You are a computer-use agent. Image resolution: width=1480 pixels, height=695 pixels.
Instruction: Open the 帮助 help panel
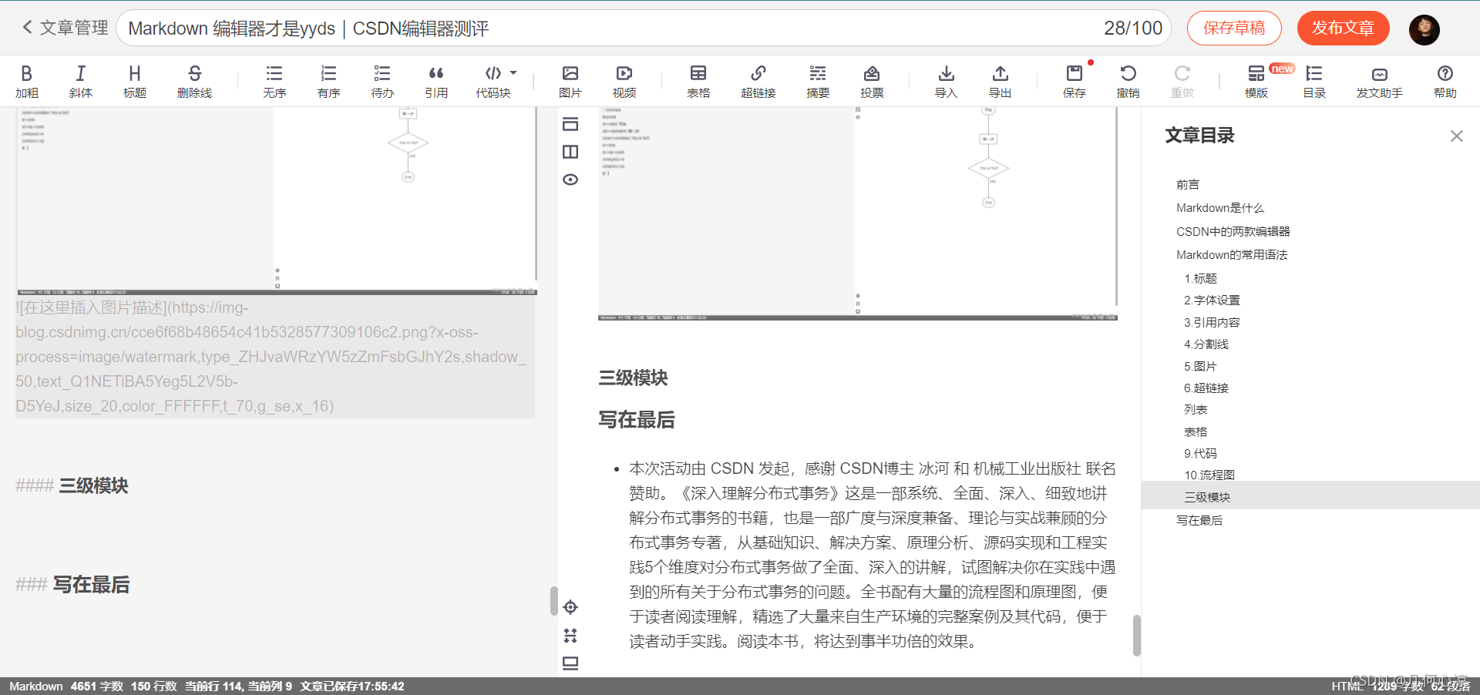(x=1445, y=81)
